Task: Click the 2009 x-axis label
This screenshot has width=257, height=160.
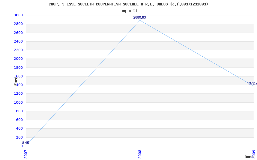Action: (253, 154)
